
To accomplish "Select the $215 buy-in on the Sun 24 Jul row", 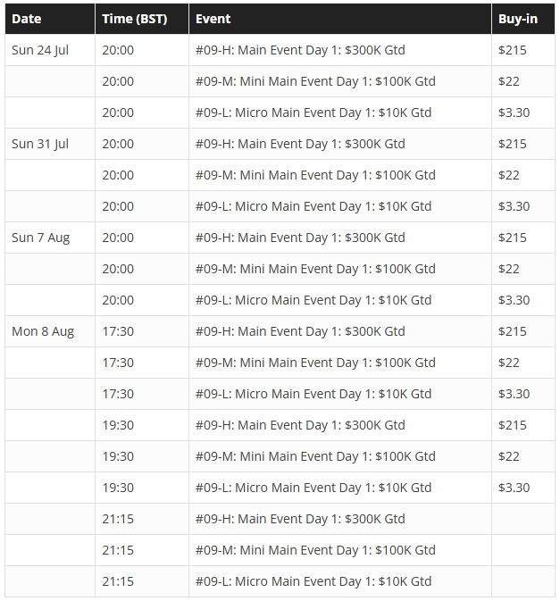I will (x=513, y=50).
